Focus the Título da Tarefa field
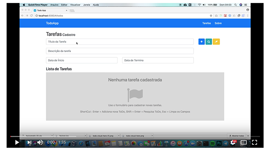 pos(120,42)
